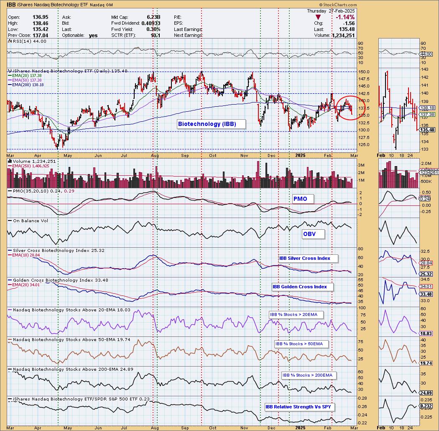Click the 135.48 last price tag in zoom panel
The width and height of the screenshot is (439, 431).
coord(427,130)
